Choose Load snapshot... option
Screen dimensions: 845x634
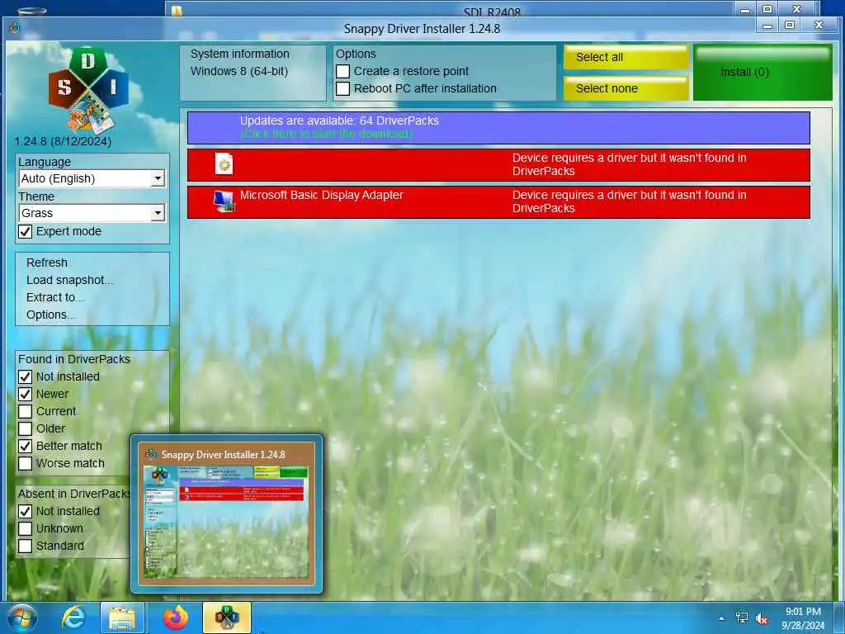click(x=69, y=280)
